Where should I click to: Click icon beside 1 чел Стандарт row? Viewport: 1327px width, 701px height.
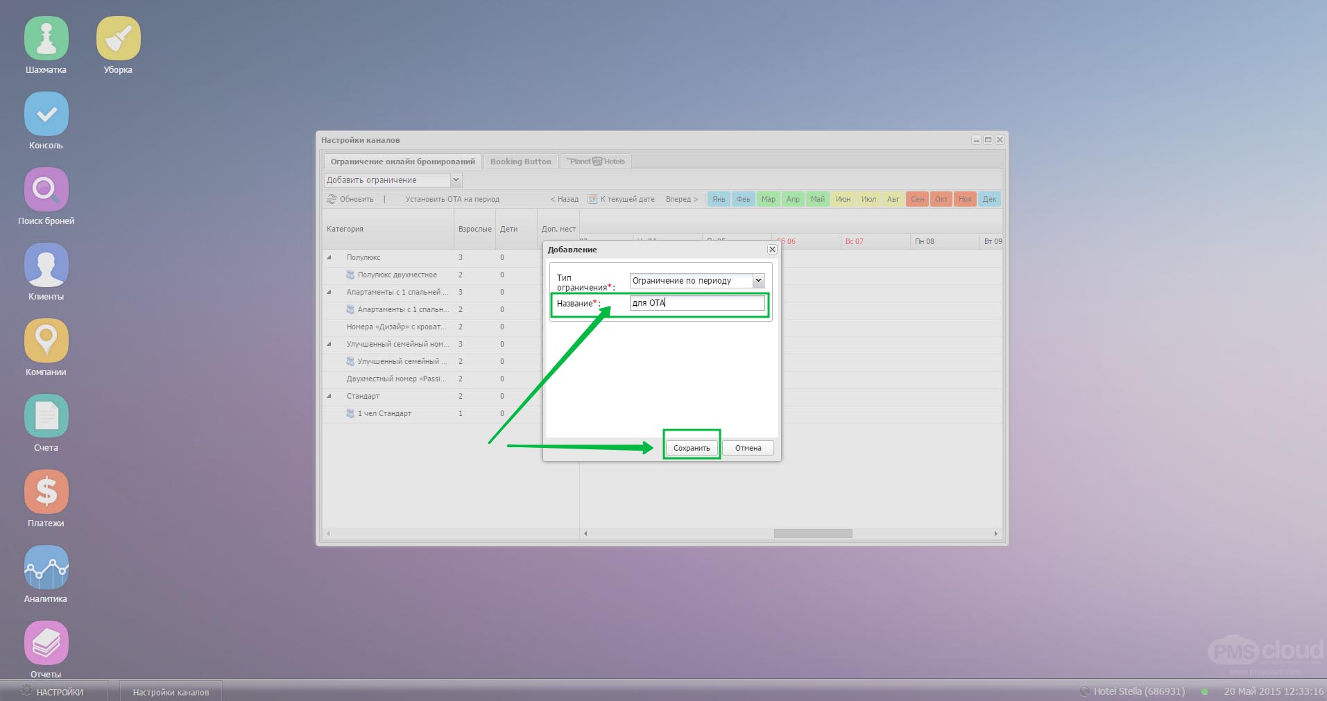[350, 413]
